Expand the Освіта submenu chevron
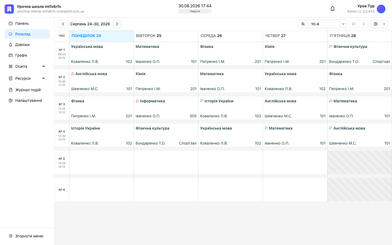Viewport: 392px width, 245px height. tap(44, 66)
